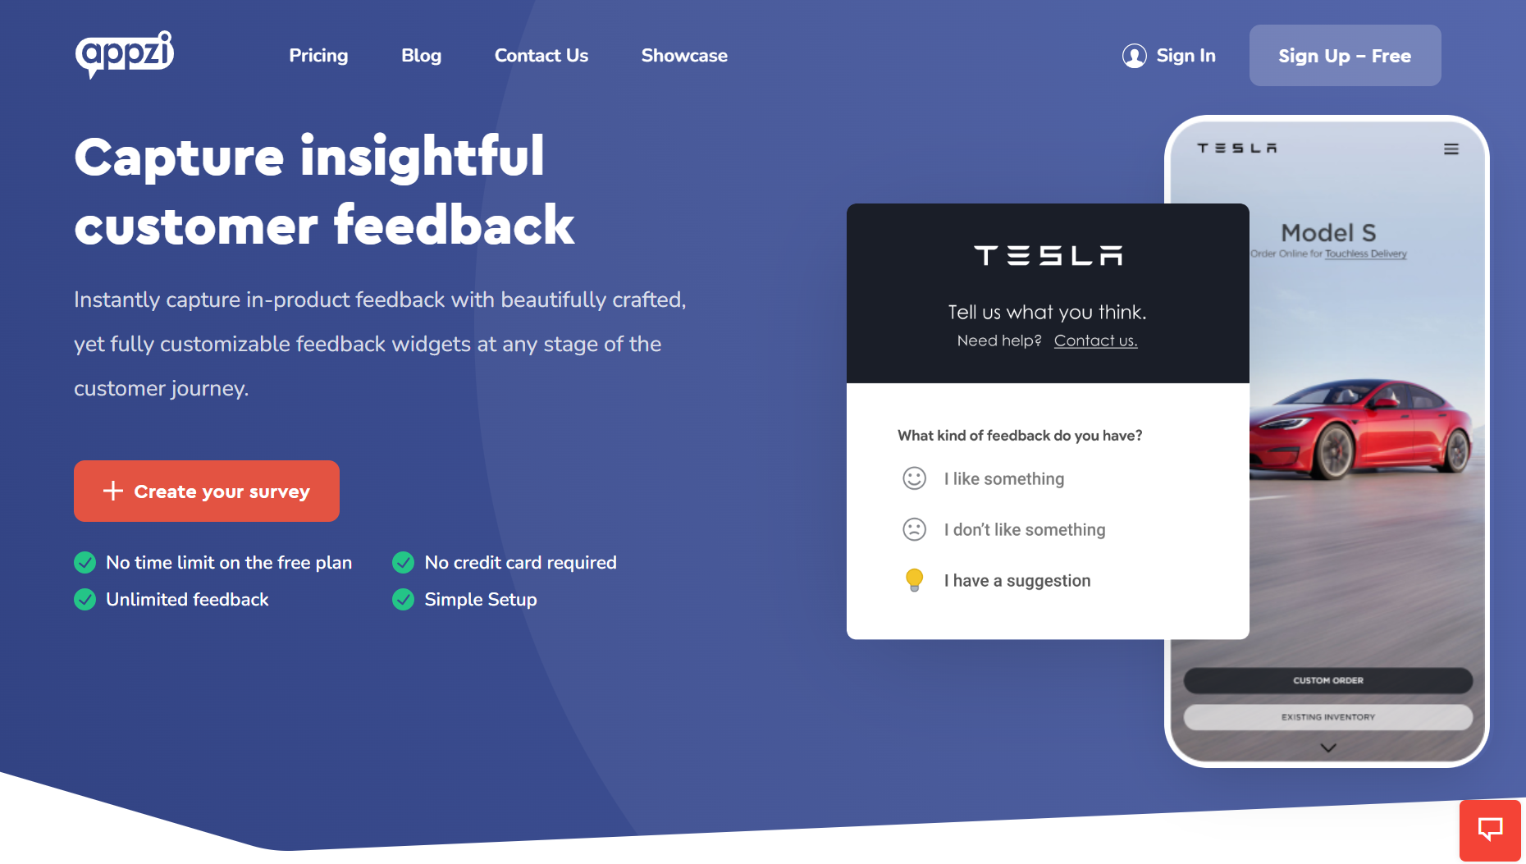Toggle the 'No time limit on the free plan' checkmark
The image size is (1526, 864).
tap(85, 562)
